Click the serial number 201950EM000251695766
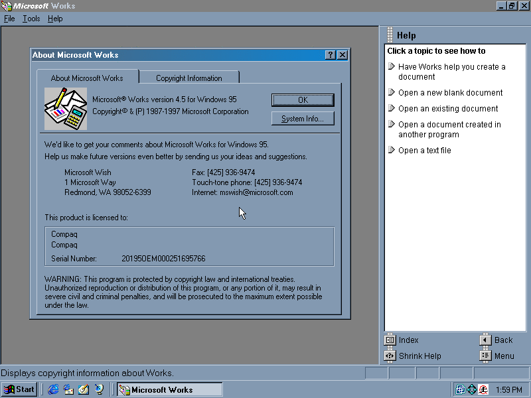 (163, 259)
